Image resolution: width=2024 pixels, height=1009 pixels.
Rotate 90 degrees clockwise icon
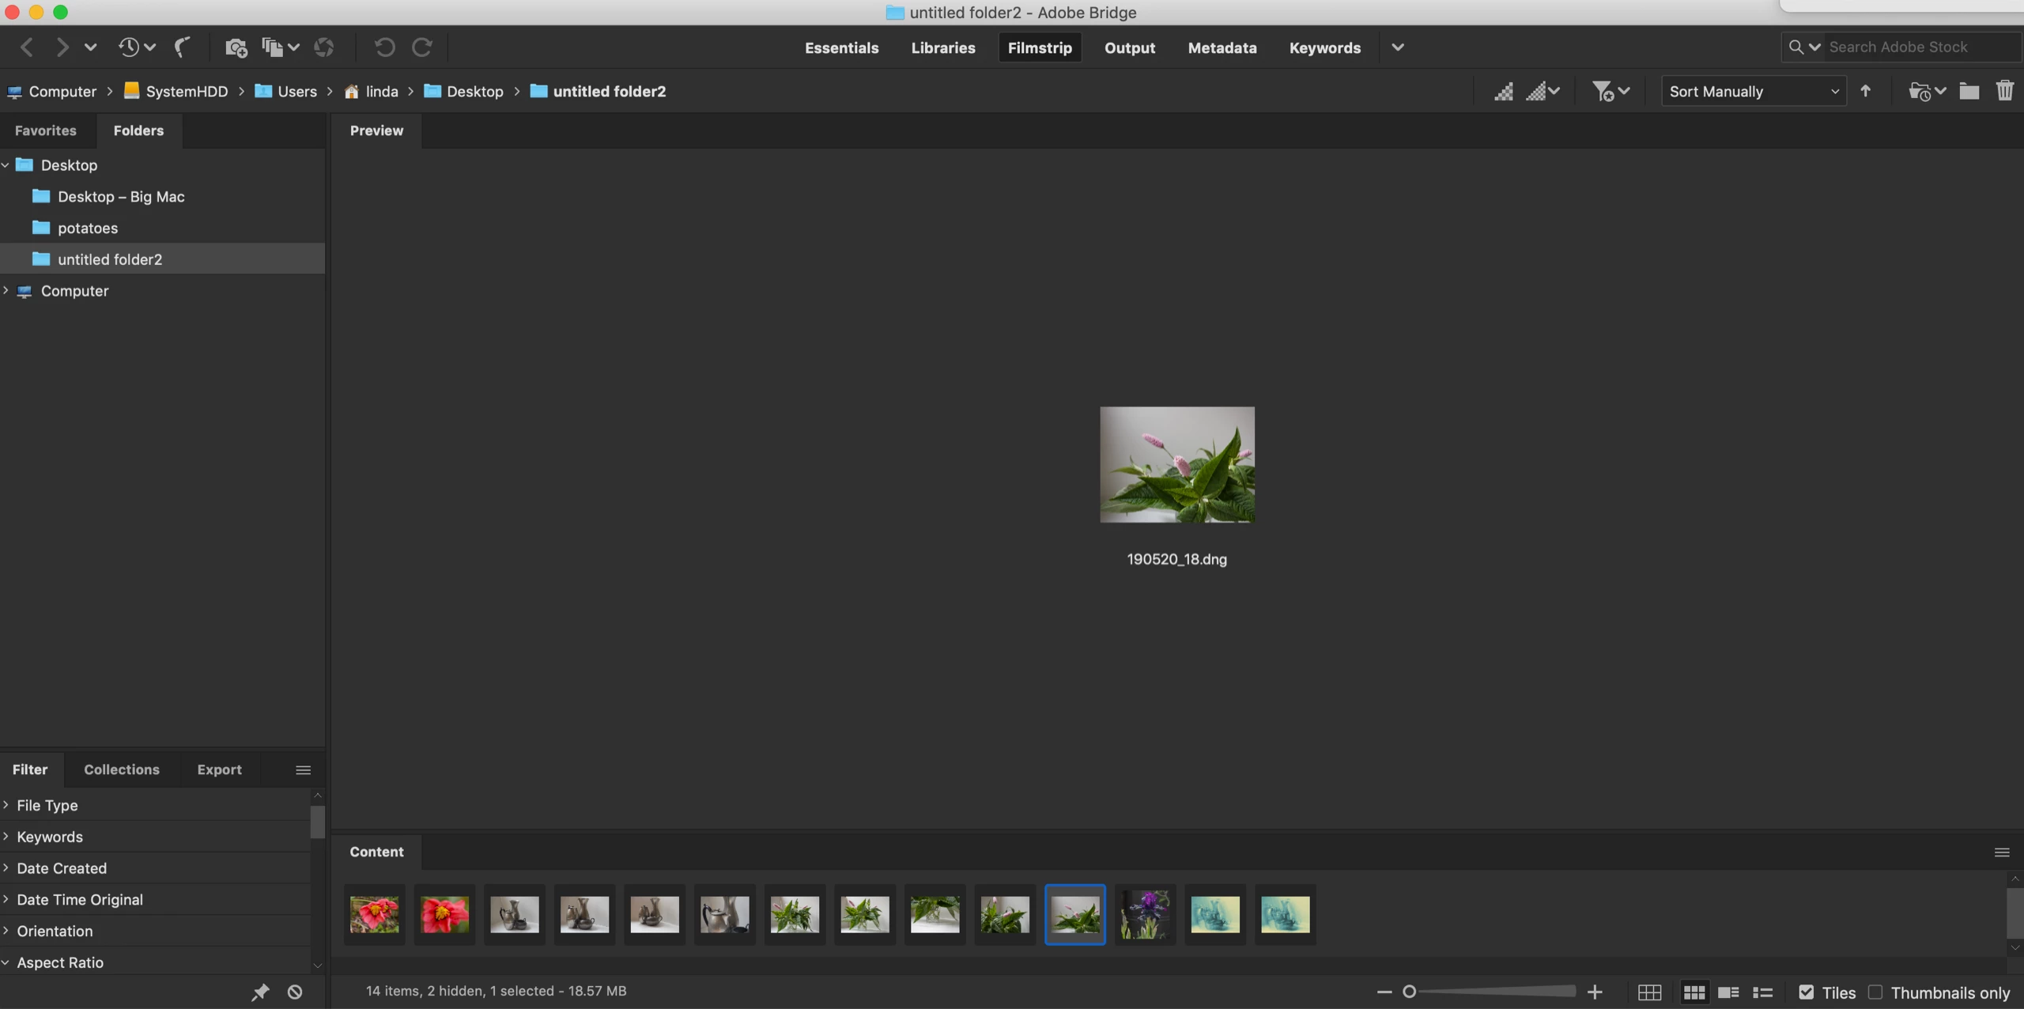pos(422,47)
